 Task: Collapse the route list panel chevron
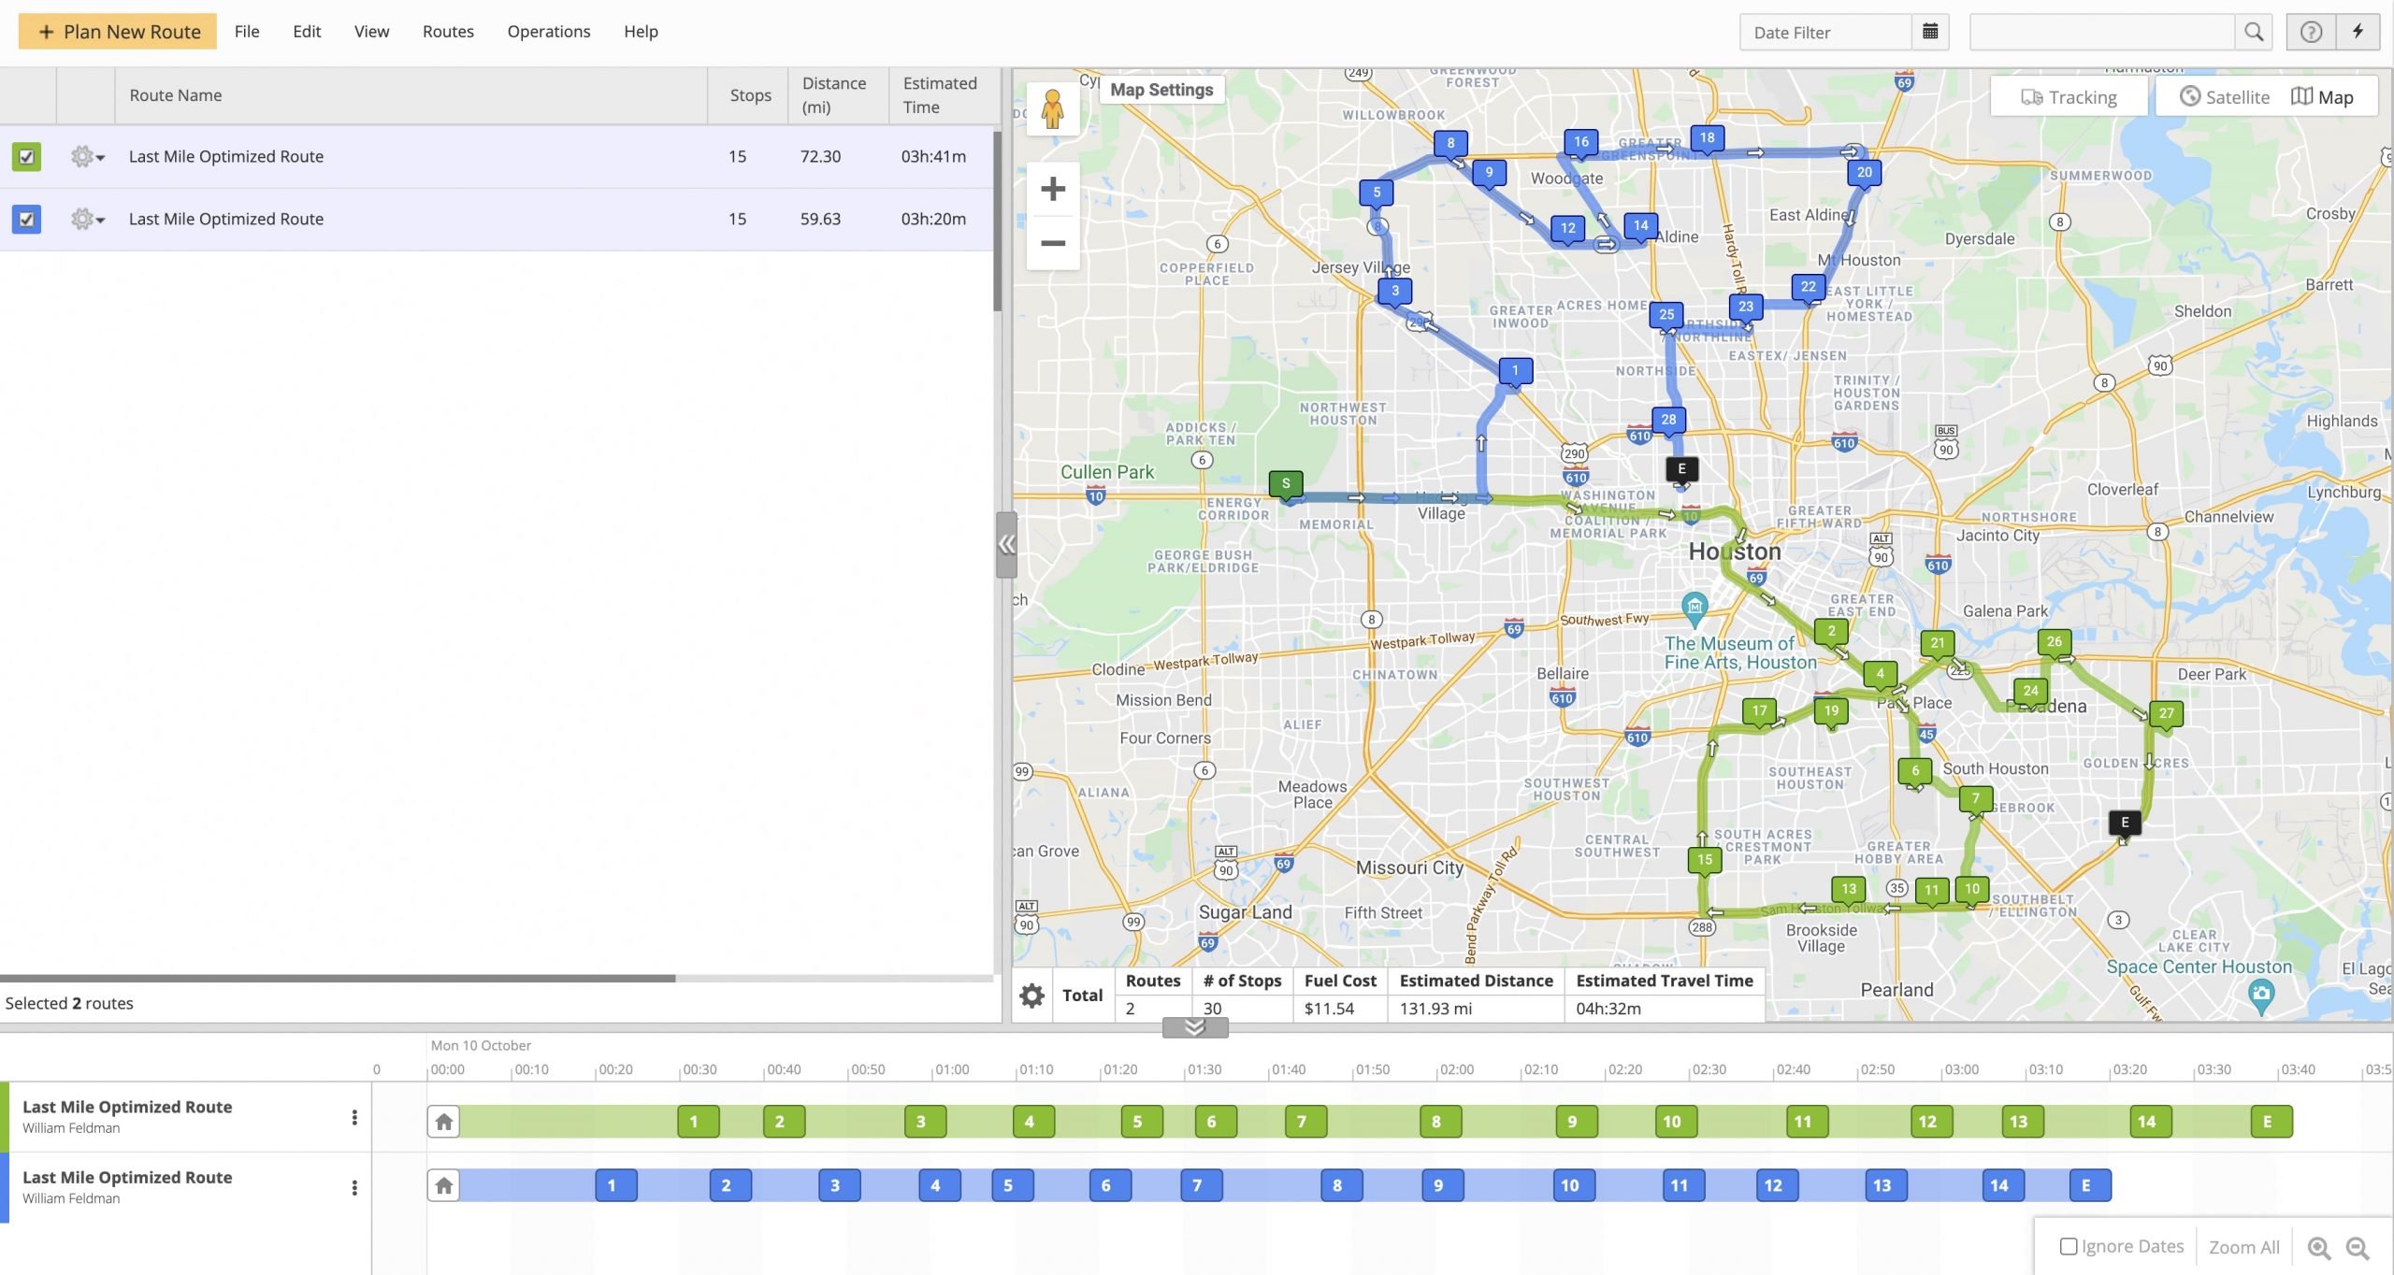pos(1006,545)
